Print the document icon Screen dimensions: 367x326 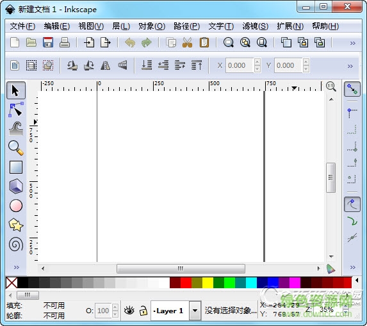coord(64,43)
